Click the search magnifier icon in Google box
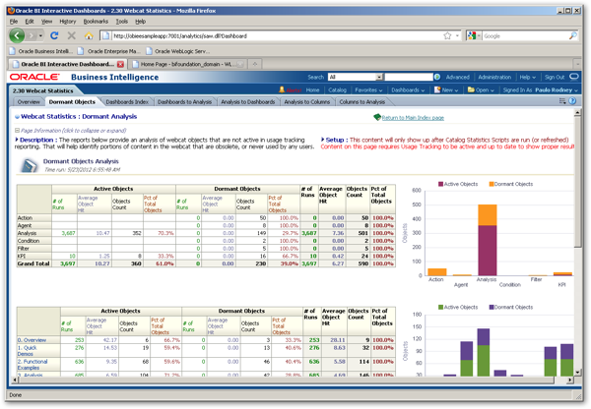Viewport: 591px width, 409px height. (572, 35)
